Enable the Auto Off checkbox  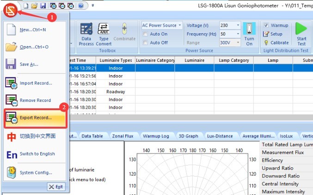tap(145, 42)
